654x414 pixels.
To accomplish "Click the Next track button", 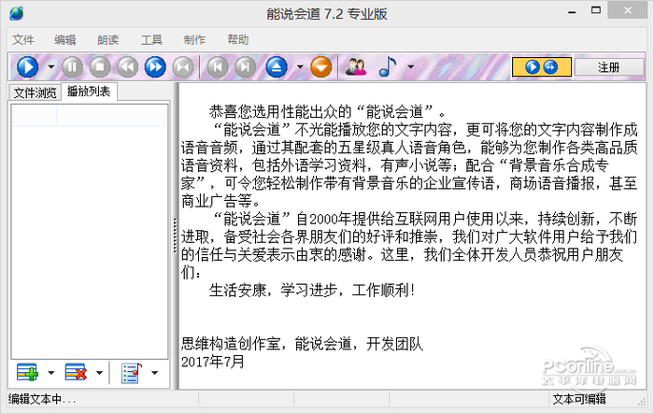I will [245, 66].
